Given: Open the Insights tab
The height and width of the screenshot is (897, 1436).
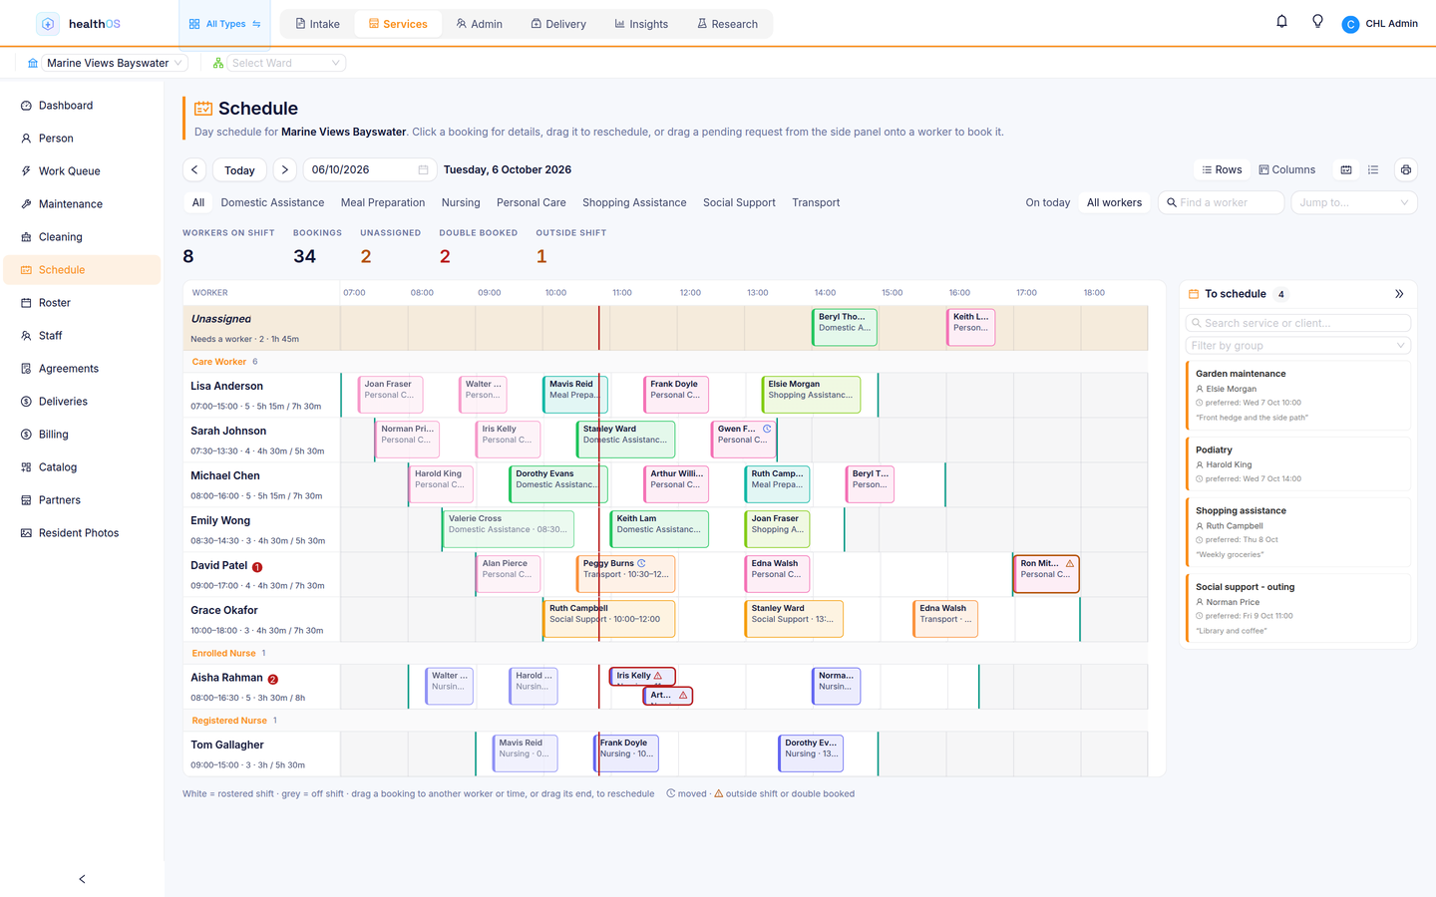Looking at the screenshot, I should click(x=641, y=24).
